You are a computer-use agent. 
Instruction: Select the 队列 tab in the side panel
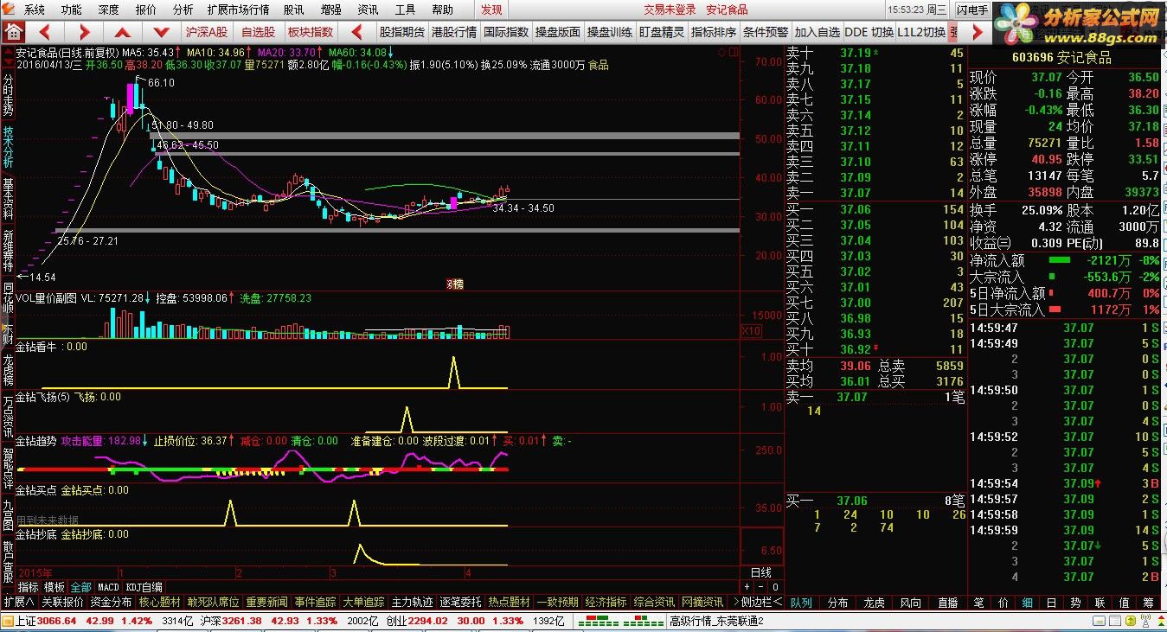[801, 603]
